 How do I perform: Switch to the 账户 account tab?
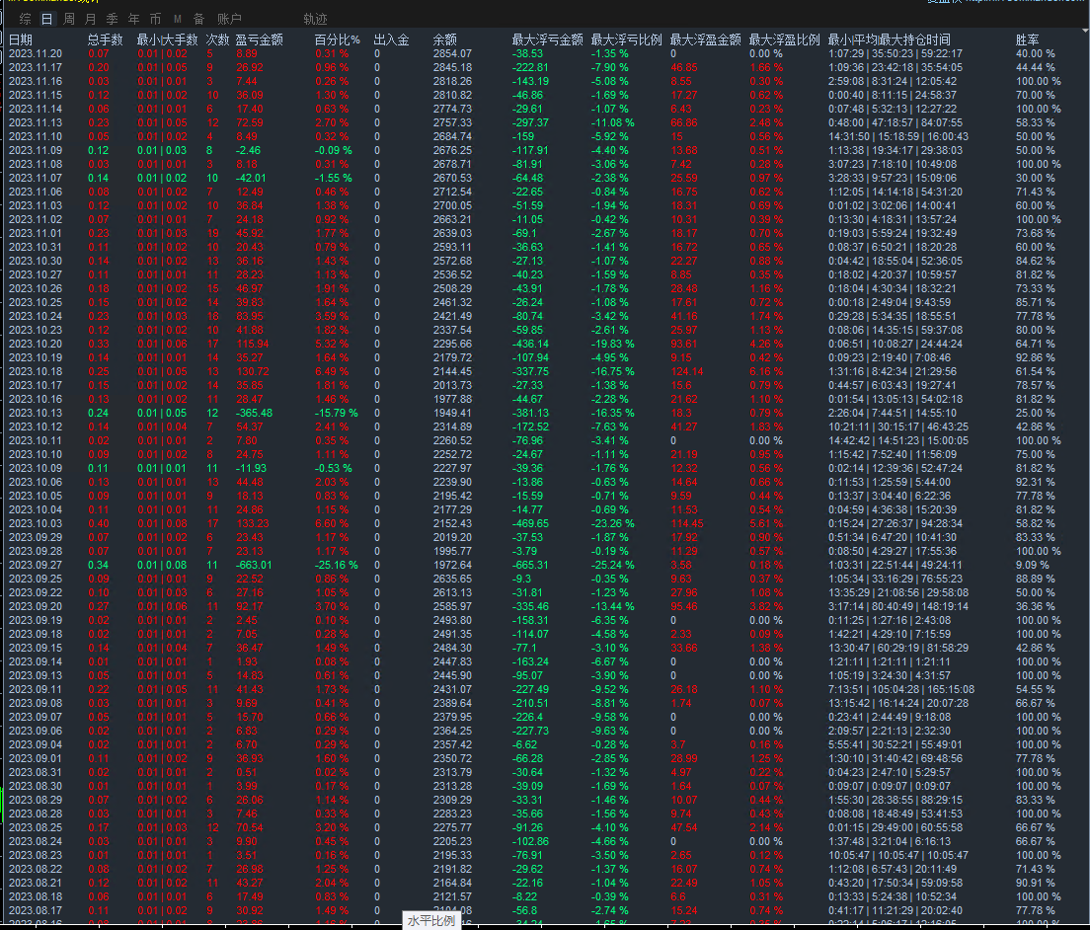pyautogui.click(x=229, y=19)
